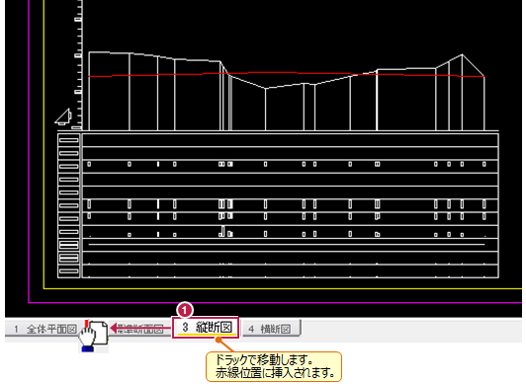The image size is (526, 384).
Task: Click the yellow underline of the 縦断図 tab
Action: [x=207, y=334]
